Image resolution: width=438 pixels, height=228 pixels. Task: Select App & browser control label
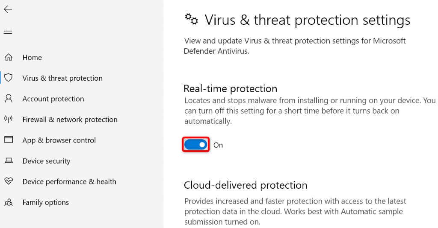(x=59, y=140)
